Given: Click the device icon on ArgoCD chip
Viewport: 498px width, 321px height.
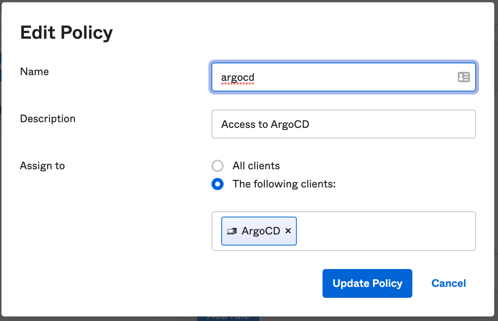Looking at the screenshot, I should click(x=232, y=231).
